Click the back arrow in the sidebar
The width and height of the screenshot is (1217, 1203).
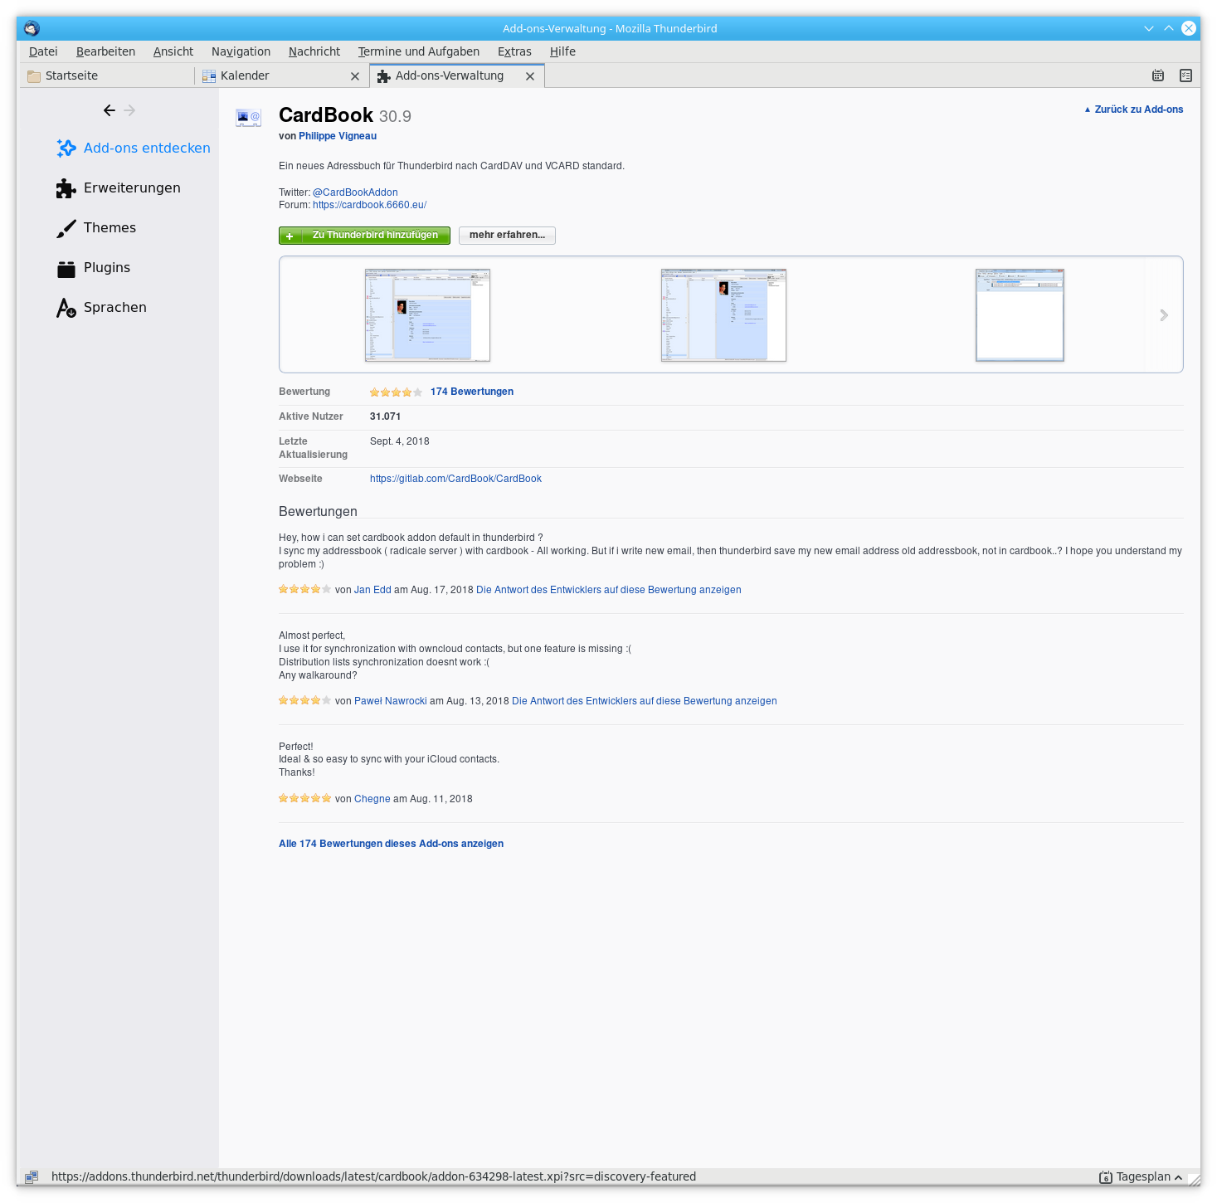pyautogui.click(x=109, y=110)
